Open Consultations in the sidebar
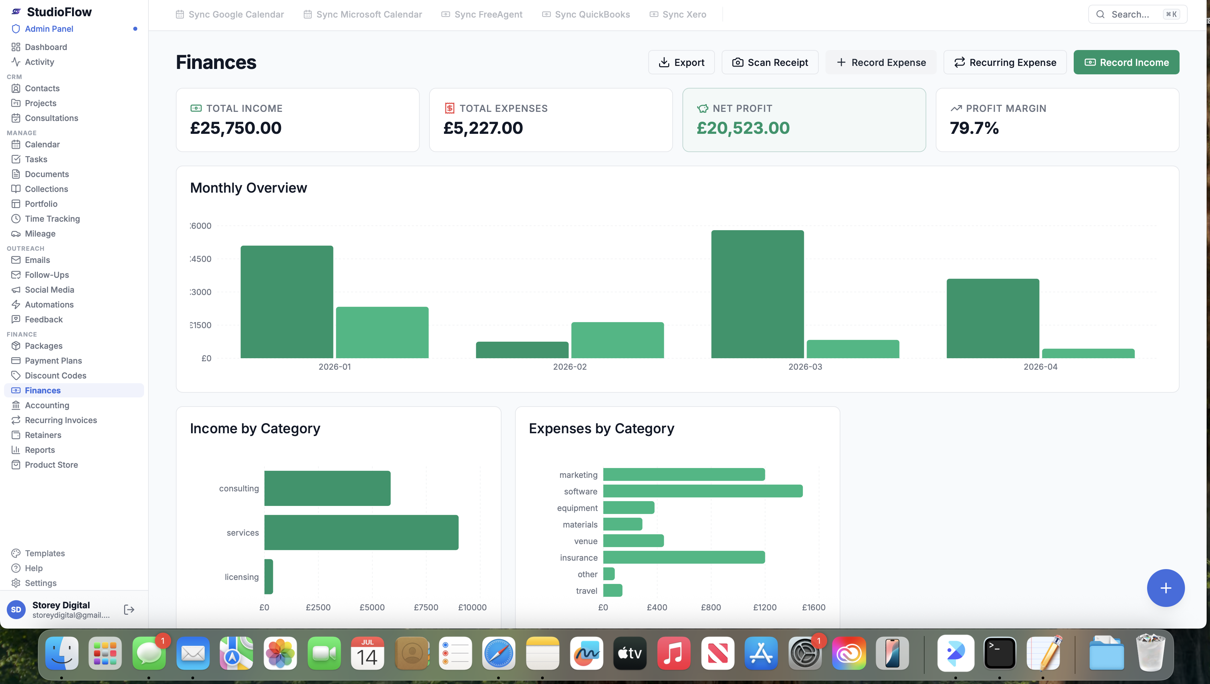Screen dimensions: 1210x684 click(51, 118)
